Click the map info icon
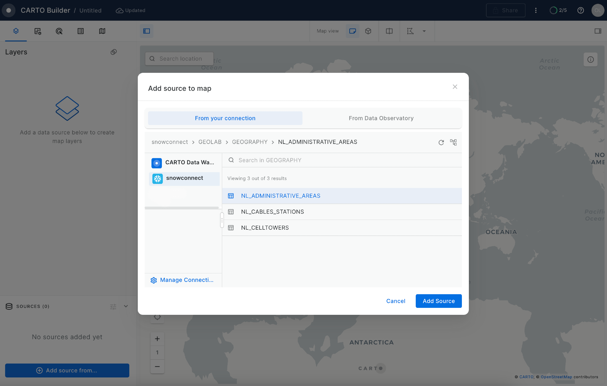Screen dimensions: 607x386 click(x=590, y=59)
